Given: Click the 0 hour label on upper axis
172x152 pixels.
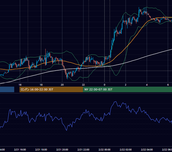Looking at the screenshot, I should 104,85.
